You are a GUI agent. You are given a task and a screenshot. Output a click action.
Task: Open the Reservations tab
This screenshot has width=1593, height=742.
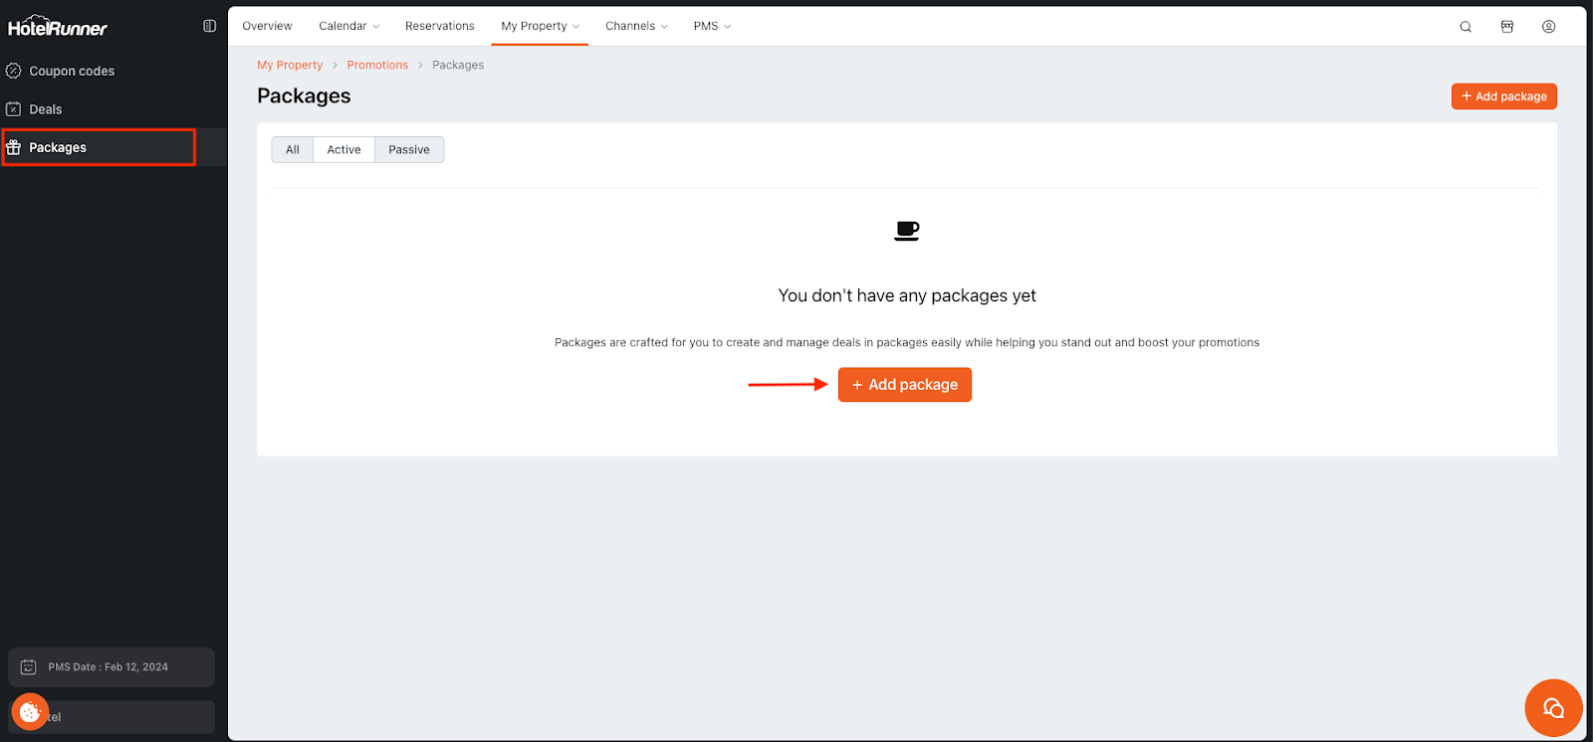439,26
